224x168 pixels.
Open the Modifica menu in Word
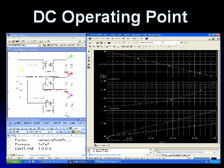click(x=18, y=123)
